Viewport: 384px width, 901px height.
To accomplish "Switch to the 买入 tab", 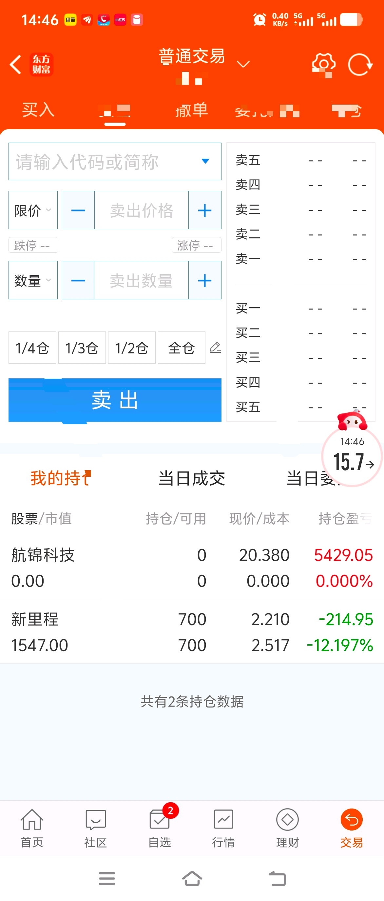I will tap(38, 110).
